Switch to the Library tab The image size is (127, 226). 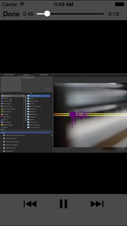click(26, 75)
